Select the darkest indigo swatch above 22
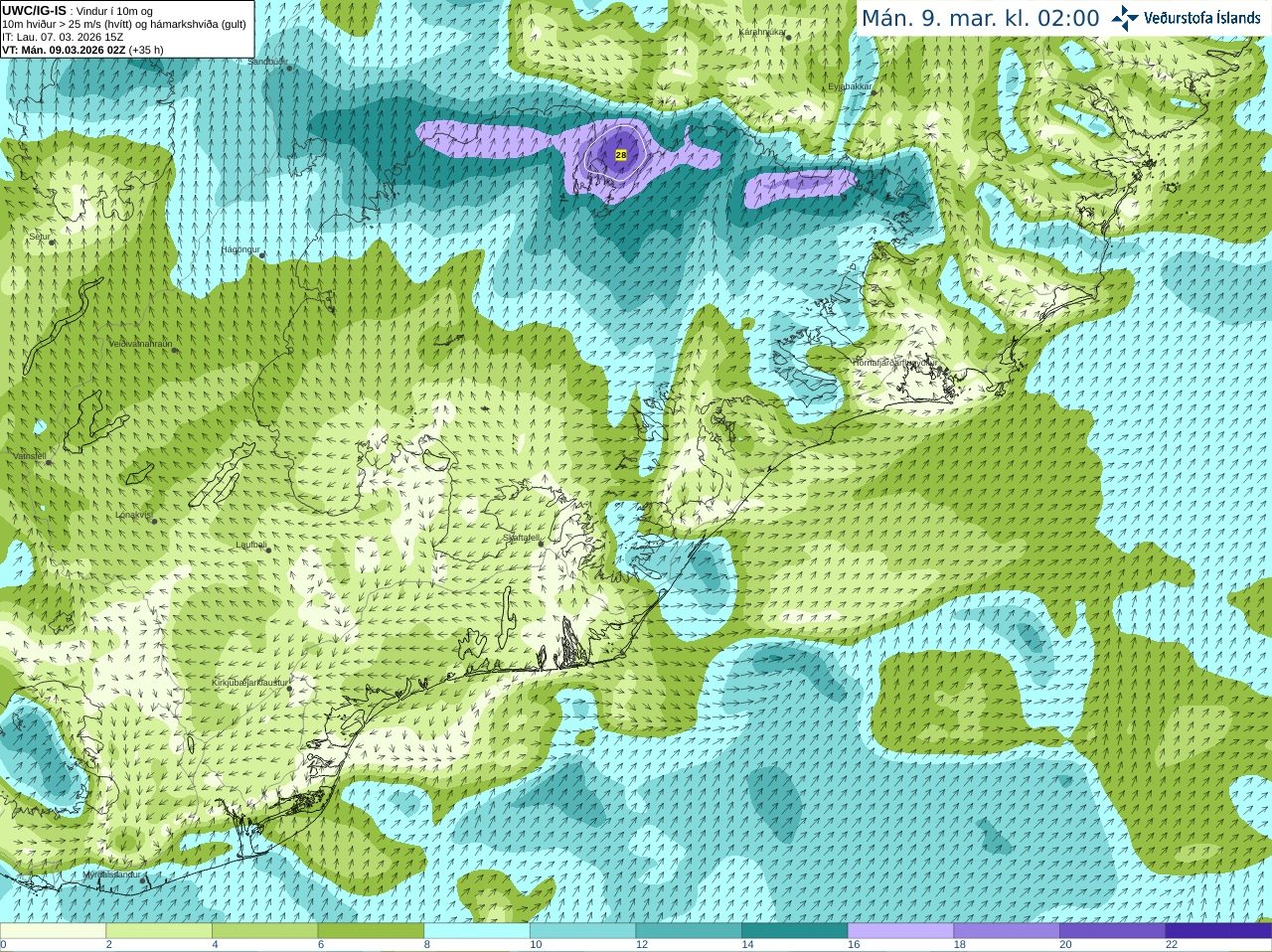 click(1218, 931)
